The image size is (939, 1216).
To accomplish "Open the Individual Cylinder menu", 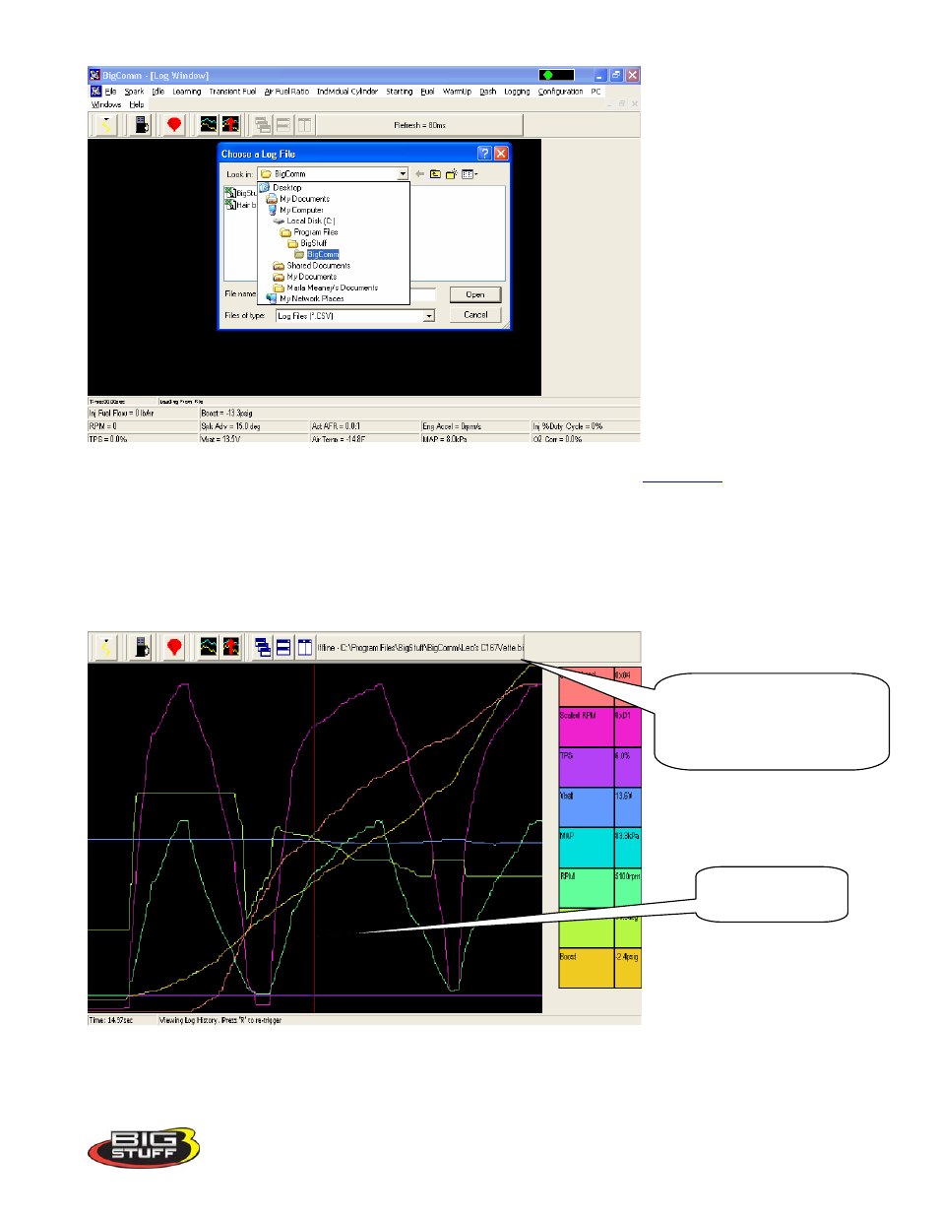I will (x=347, y=92).
